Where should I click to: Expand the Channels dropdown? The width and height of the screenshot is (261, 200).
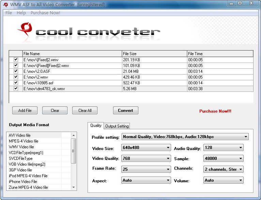[224, 169]
